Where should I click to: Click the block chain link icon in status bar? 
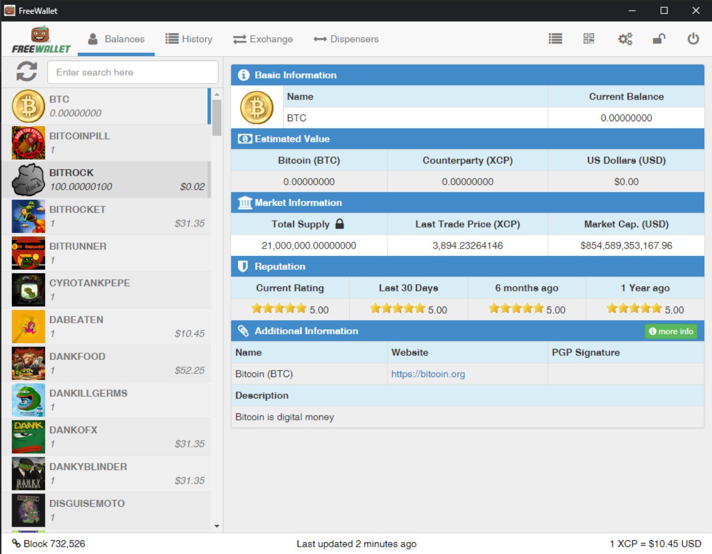point(16,543)
